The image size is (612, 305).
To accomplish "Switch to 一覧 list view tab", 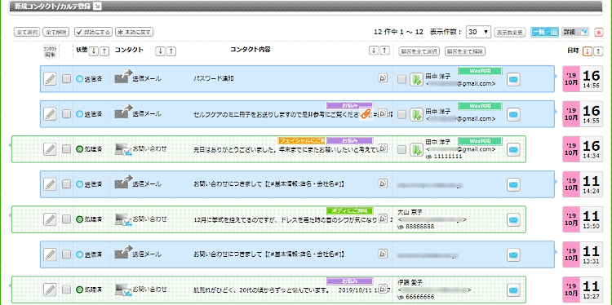I will pyautogui.click(x=544, y=32).
